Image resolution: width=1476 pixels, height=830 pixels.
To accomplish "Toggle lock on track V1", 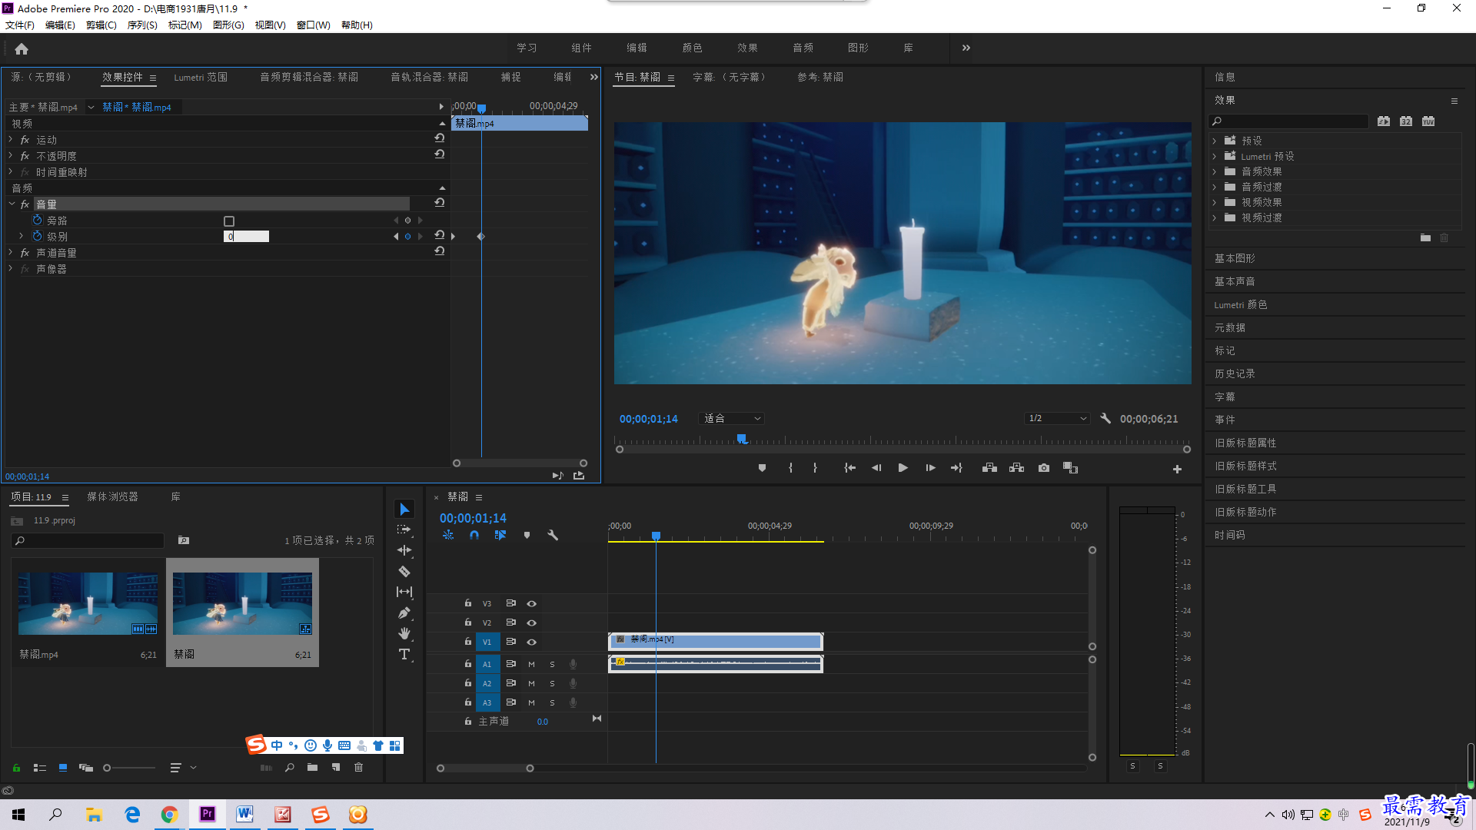I will tap(467, 642).
